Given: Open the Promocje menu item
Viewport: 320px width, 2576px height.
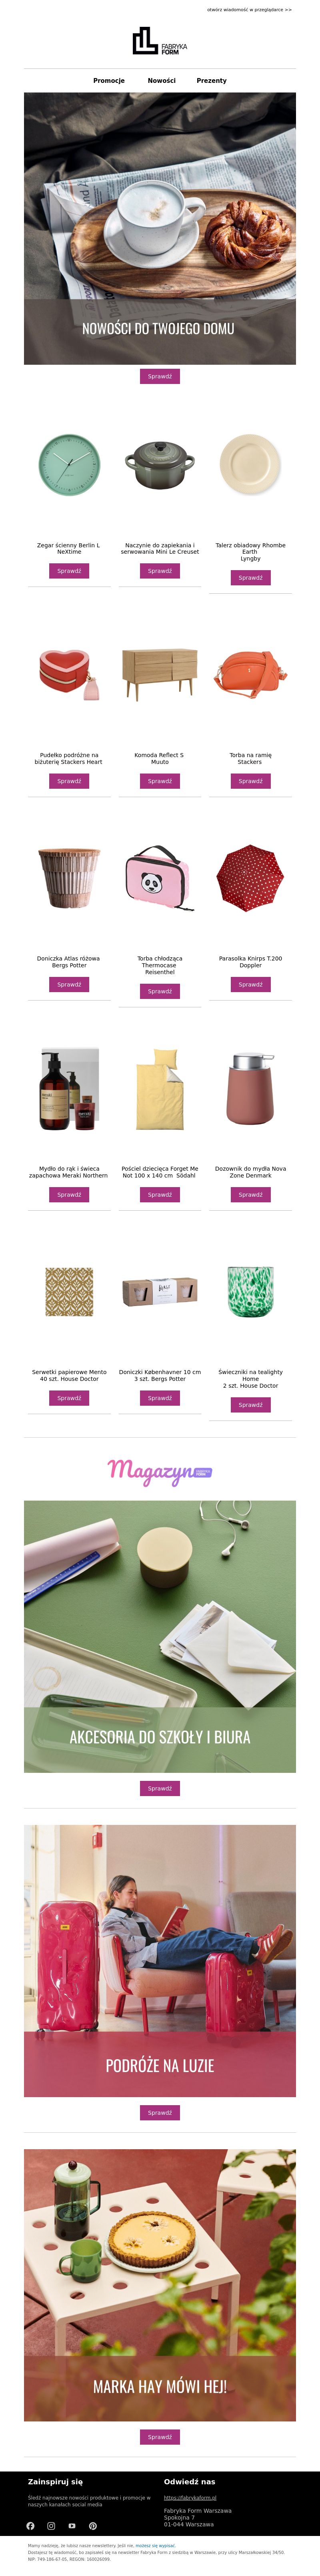Looking at the screenshot, I should pyautogui.click(x=109, y=81).
